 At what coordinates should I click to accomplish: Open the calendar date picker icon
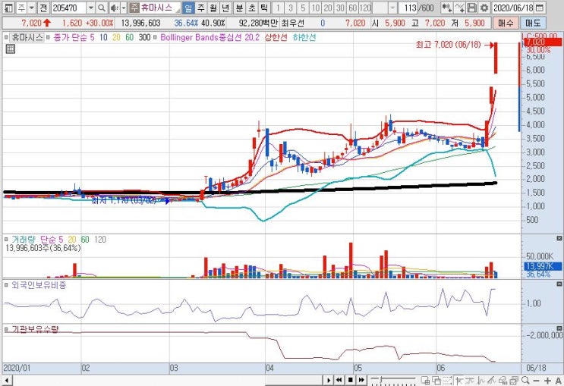539,8
